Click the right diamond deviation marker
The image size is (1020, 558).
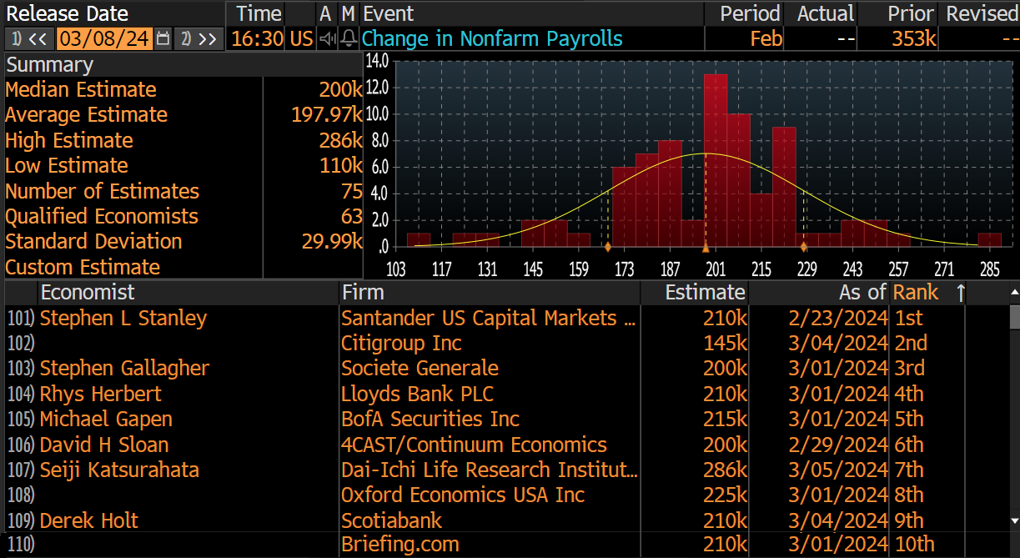(x=804, y=247)
